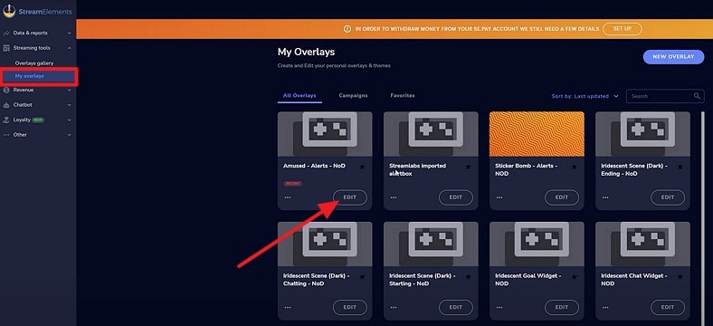Edit Iridescent Scene (Dark) - Ending overlay

click(668, 197)
